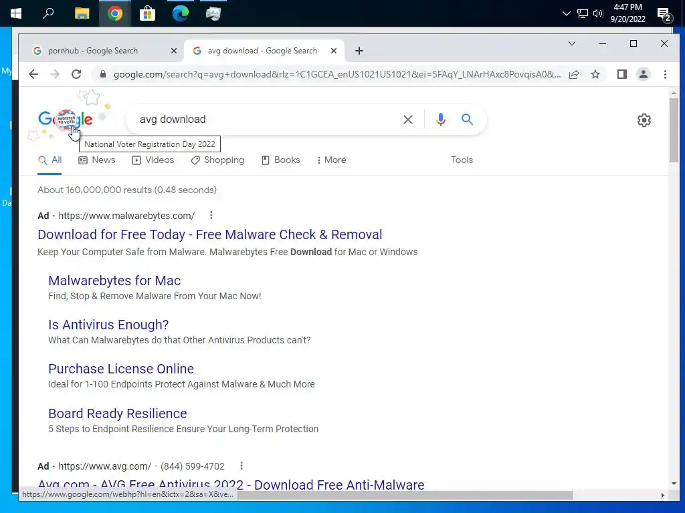Switch to Videos results
The height and width of the screenshot is (513, 685).
click(x=153, y=160)
